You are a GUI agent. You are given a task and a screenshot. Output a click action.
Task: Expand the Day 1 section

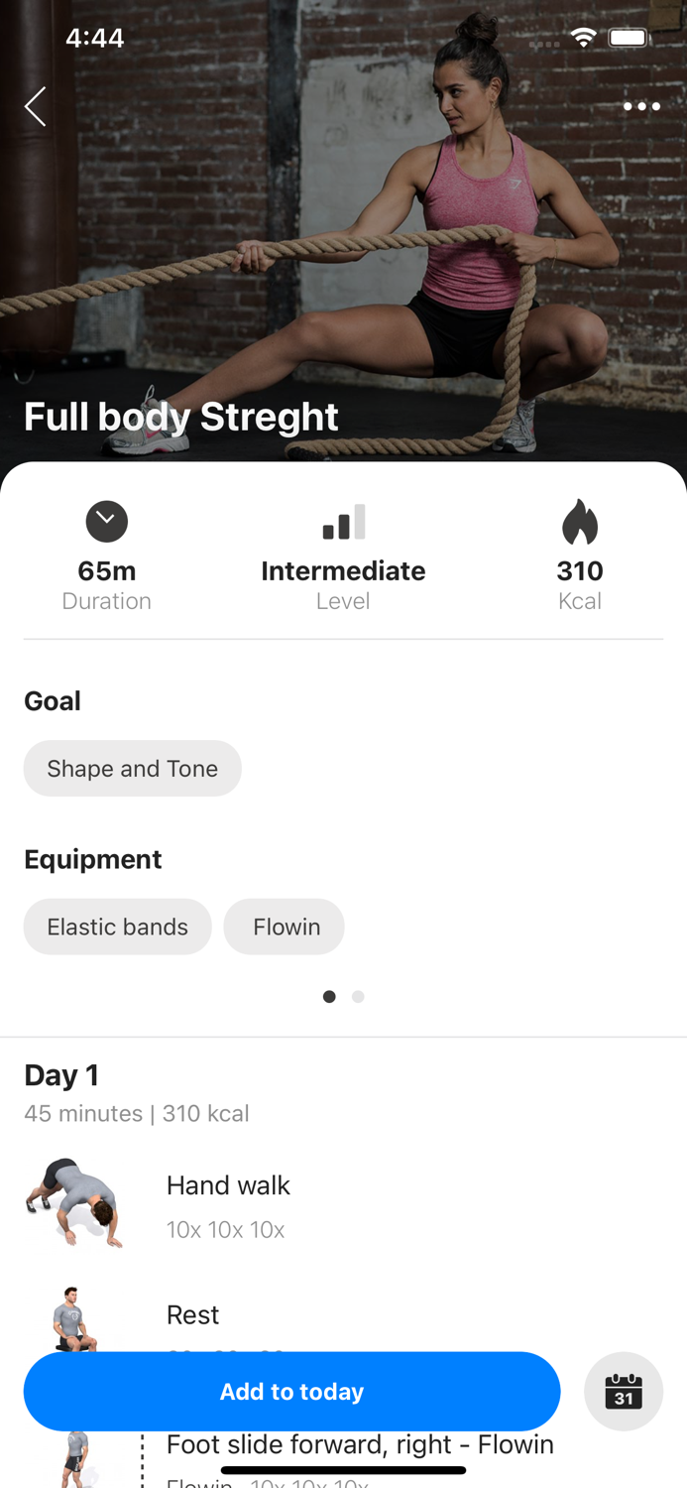click(61, 1075)
